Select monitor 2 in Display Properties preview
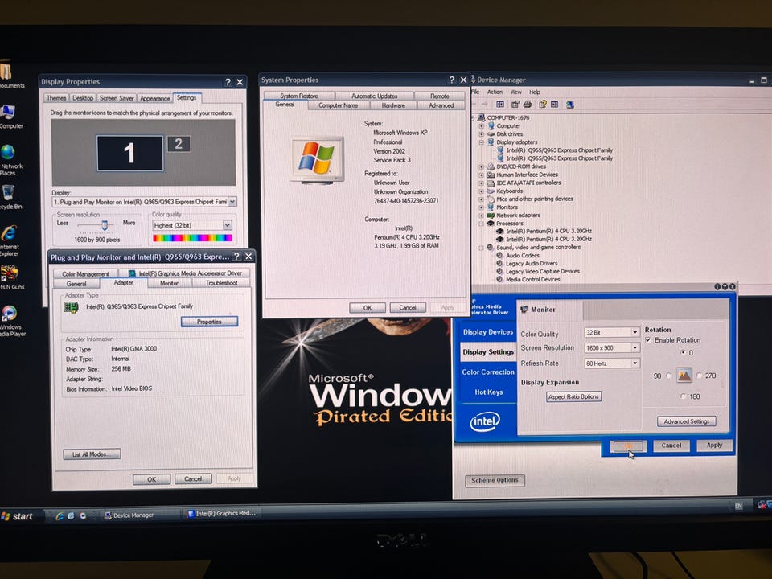Screen dimensions: 772x579 [179, 144]
